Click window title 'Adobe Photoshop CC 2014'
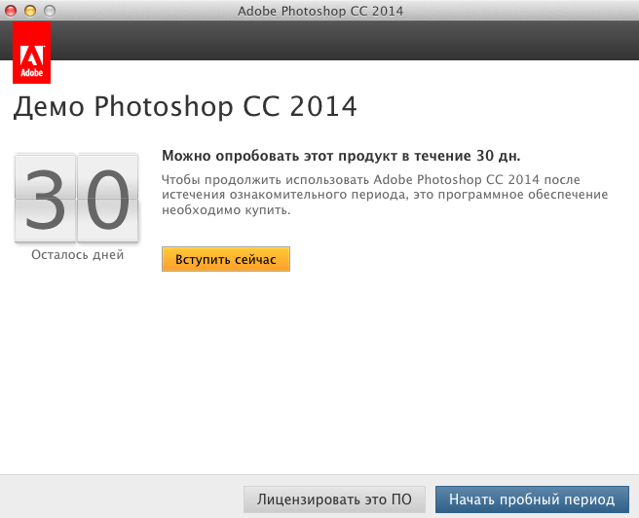This screenshot has width=639, height=518. coord(320,11)
